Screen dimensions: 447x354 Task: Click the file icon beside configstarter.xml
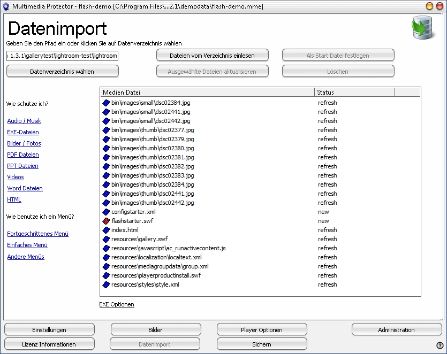(106, 212)
